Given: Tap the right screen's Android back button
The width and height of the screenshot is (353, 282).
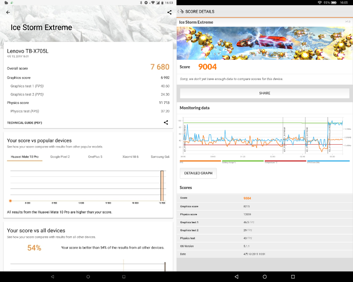Looking at the screenshot, I should (x=236, y=277).
